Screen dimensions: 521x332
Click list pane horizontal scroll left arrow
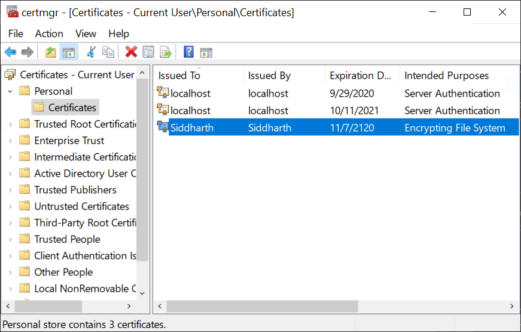point(160,306)
